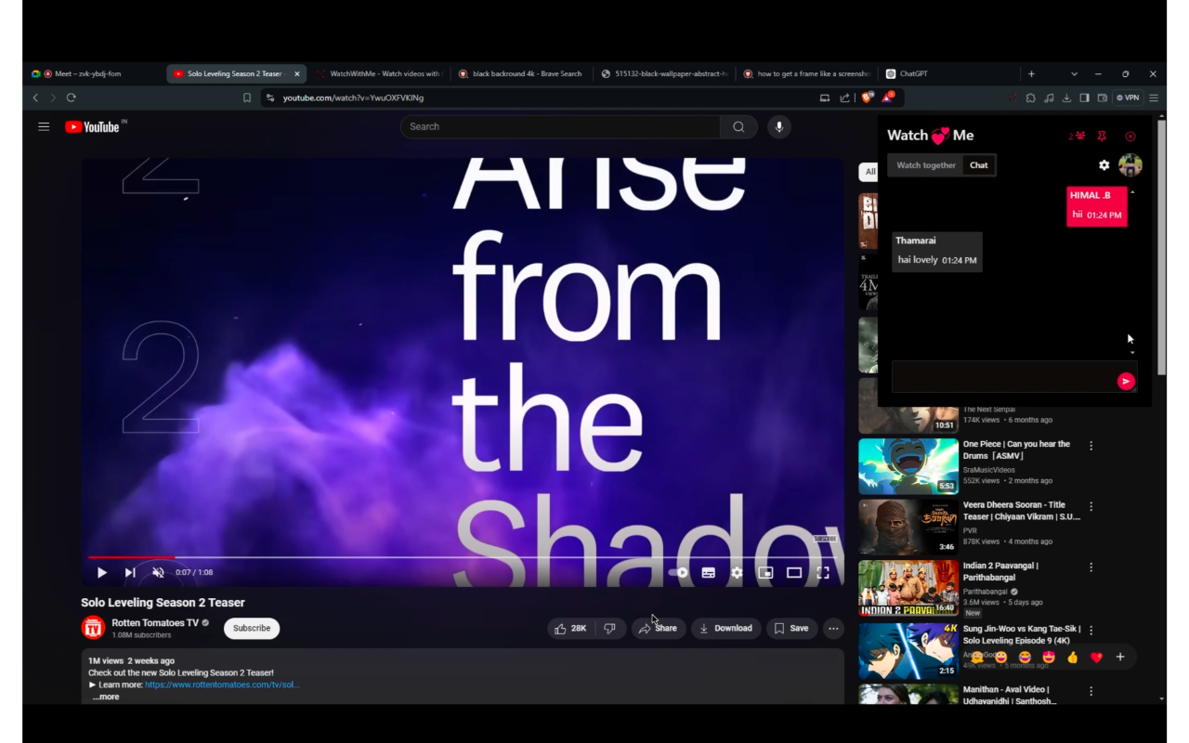Image resolution: width=1189 pixels, height=743 pixels.
Task: Open more reactions with the plus button
Action: pyautogui.click(x=1120, y=658)
